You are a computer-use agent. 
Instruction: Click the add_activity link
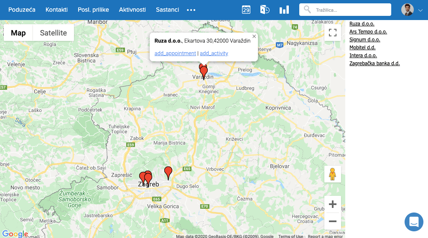214,53
